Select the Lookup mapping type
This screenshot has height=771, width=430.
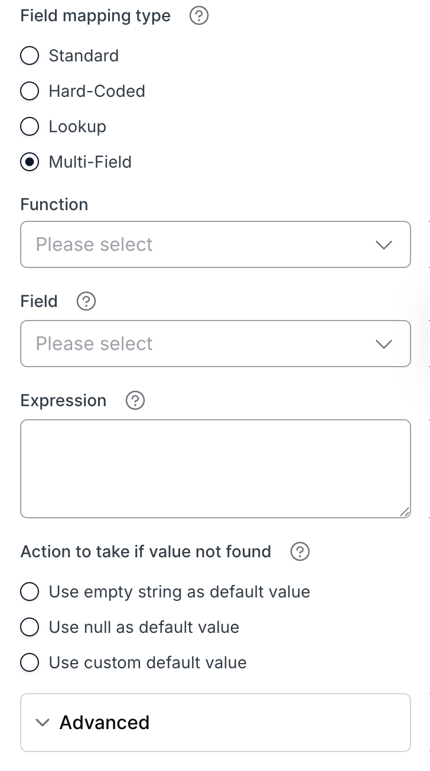[x=30, y=126]
